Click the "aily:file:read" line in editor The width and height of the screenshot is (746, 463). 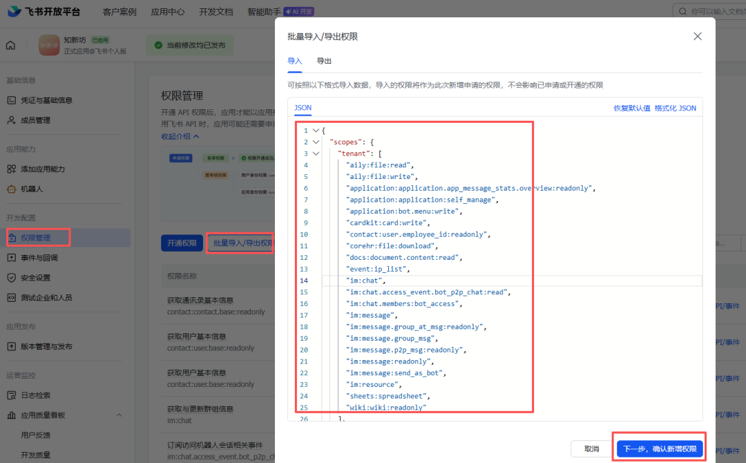[380, 165]
